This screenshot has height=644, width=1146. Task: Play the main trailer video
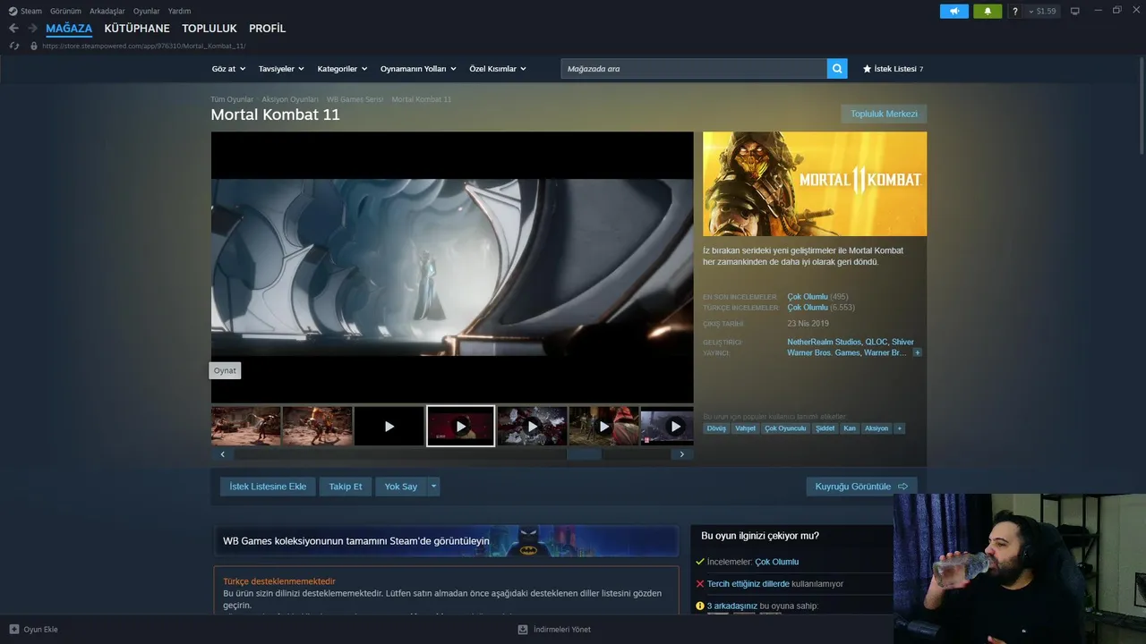coord(452,267)
